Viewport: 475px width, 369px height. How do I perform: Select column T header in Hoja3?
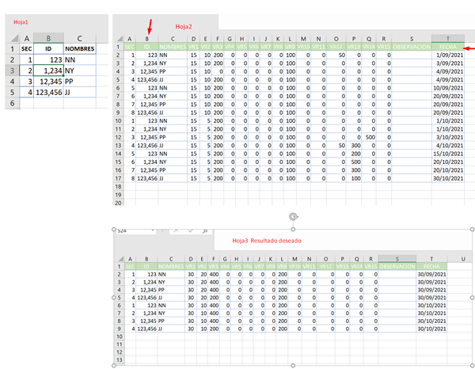pos(431,259)
